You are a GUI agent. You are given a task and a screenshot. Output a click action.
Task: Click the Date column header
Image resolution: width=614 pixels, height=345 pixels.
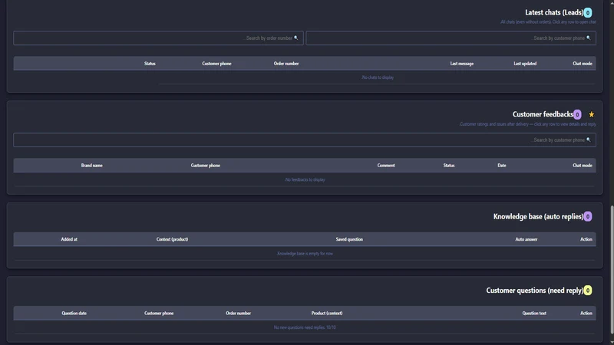[502, 166]
